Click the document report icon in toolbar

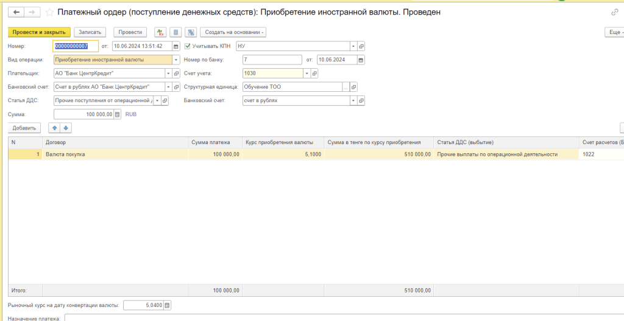coord(176,32)
